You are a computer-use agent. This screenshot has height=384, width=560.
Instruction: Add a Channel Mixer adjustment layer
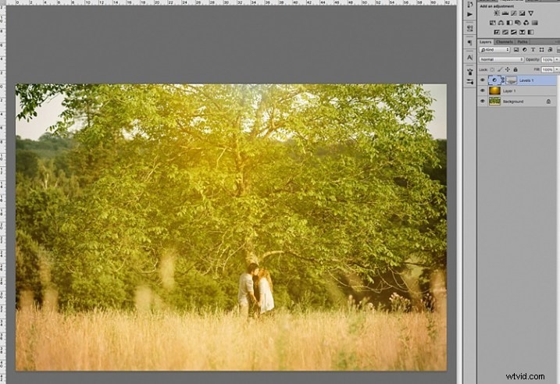point(526,23)
